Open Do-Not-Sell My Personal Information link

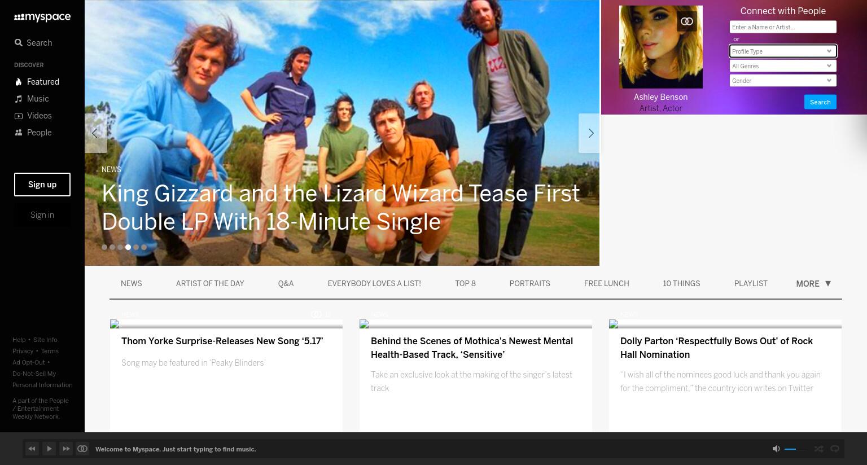[42, 379]
